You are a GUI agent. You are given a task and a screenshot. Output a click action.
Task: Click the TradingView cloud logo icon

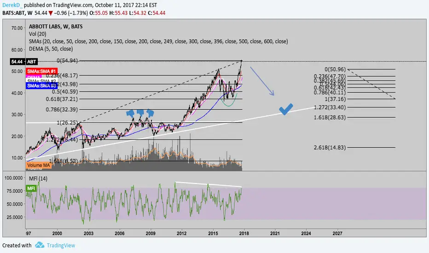coord(40,245)
